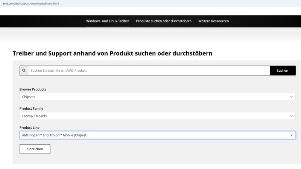301x169 pixels.
Task: Click the Browse Products label
Action: pos(33,89)
